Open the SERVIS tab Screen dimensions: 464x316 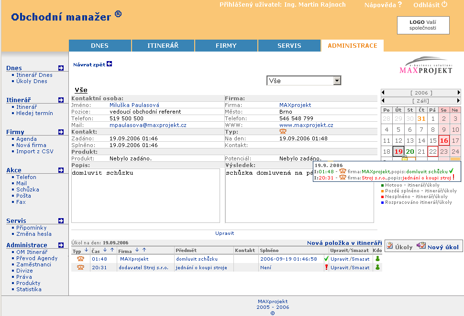289,45
